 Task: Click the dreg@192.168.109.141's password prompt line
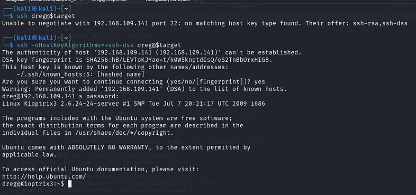[60, 96]
